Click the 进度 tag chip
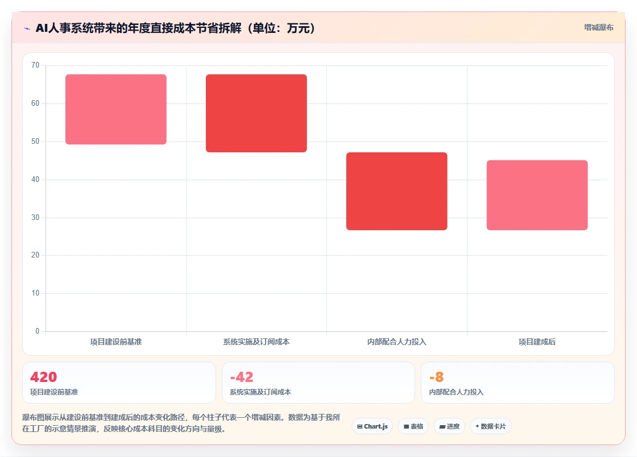Image resolution: width=637 pixels, height=457 pixels. pos(449,426)
